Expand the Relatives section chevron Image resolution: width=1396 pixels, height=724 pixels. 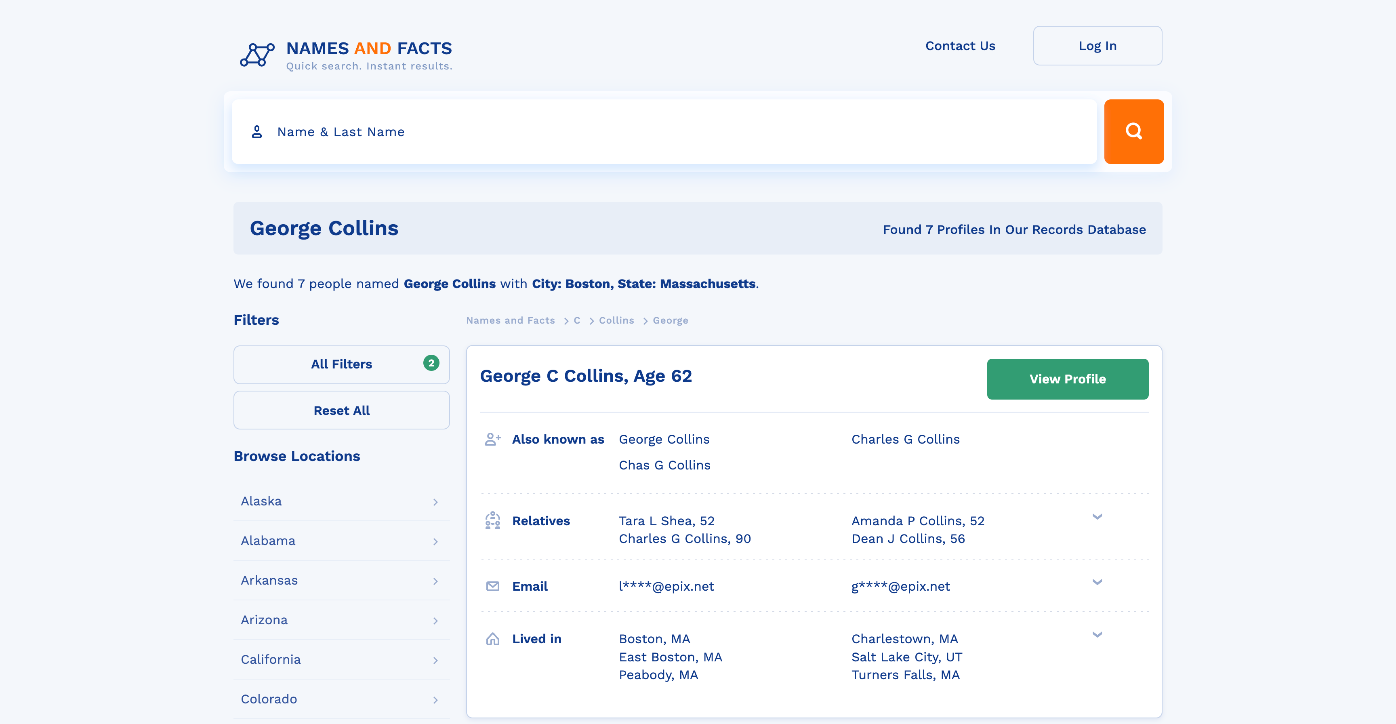pyautogui.click(x=1097, y=516)
